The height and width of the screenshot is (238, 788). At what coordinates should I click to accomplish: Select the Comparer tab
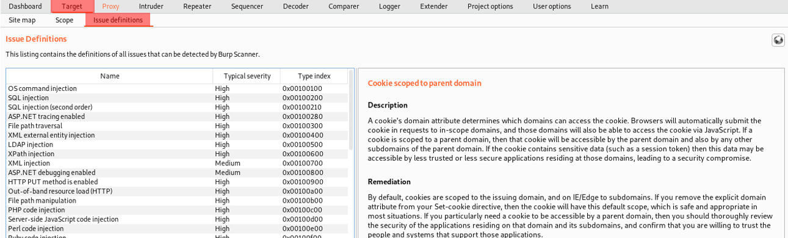point(344,6)
